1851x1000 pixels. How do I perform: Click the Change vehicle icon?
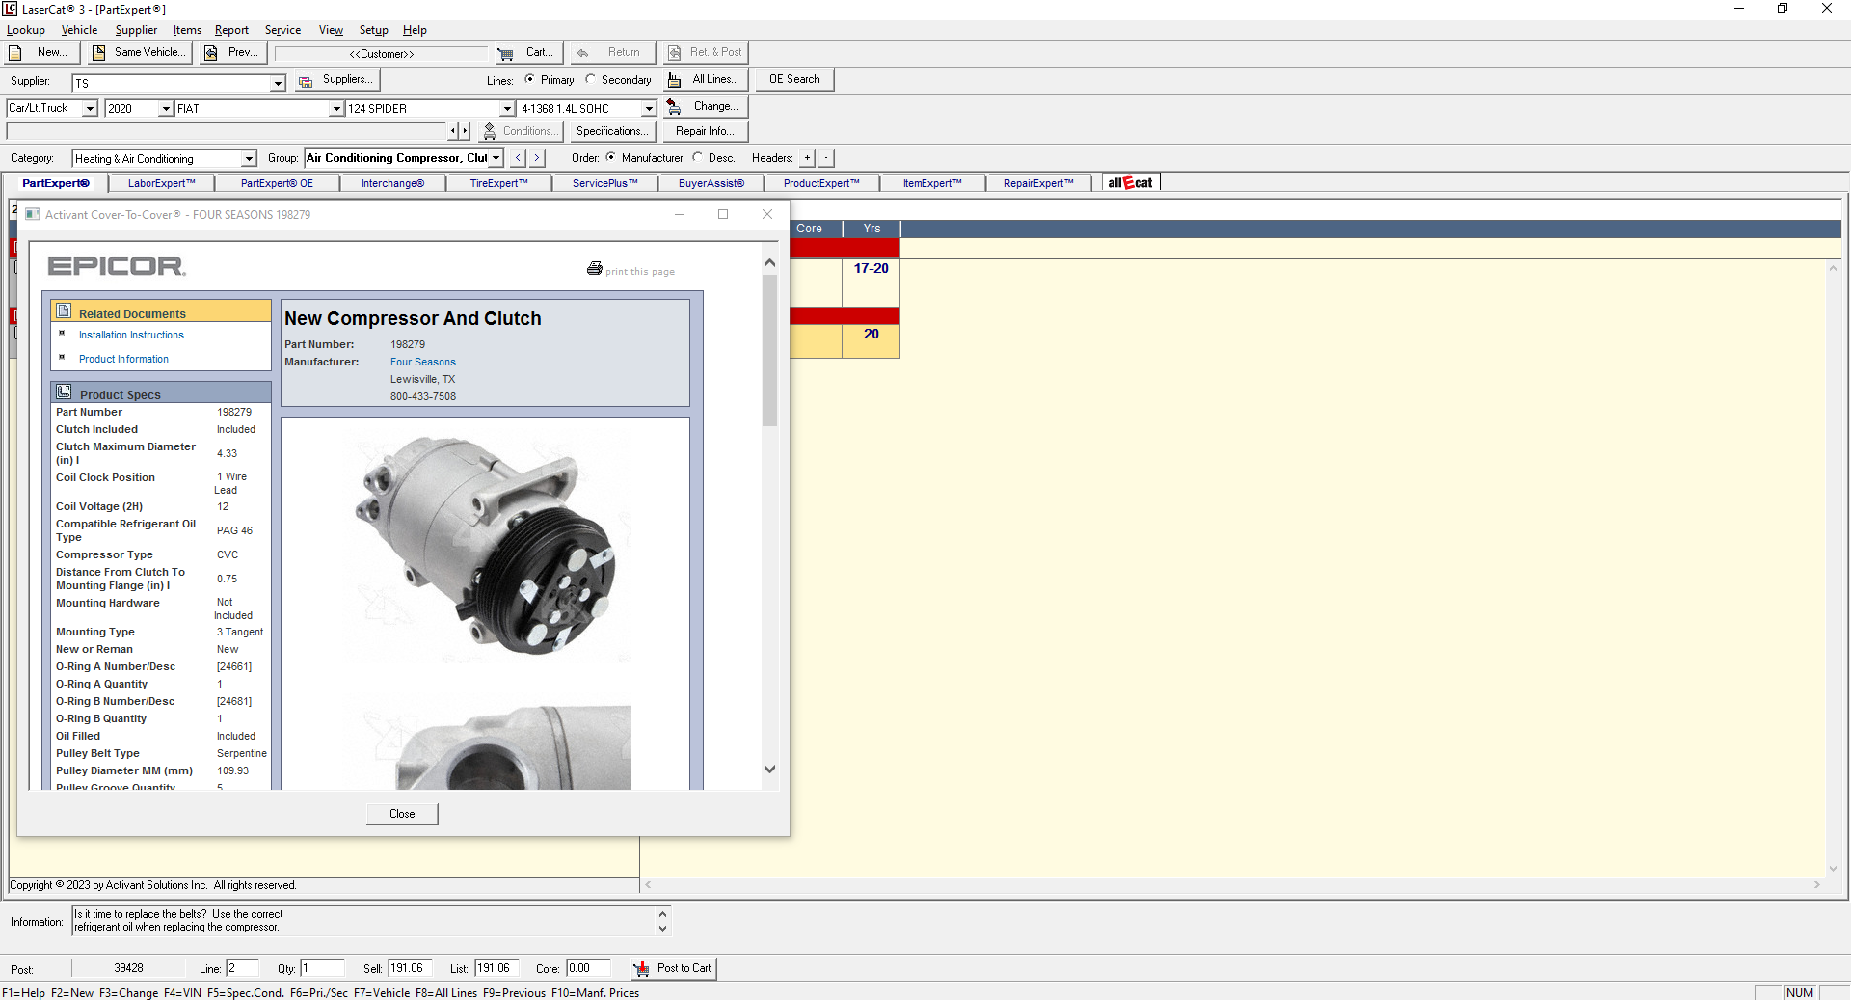click(x=674, y=107)
